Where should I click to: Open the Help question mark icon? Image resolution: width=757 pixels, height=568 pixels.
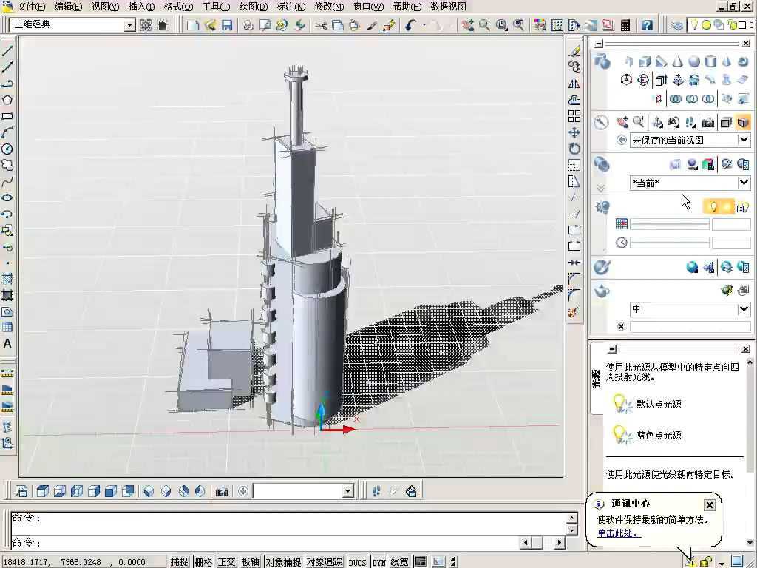tap(647, 25)
